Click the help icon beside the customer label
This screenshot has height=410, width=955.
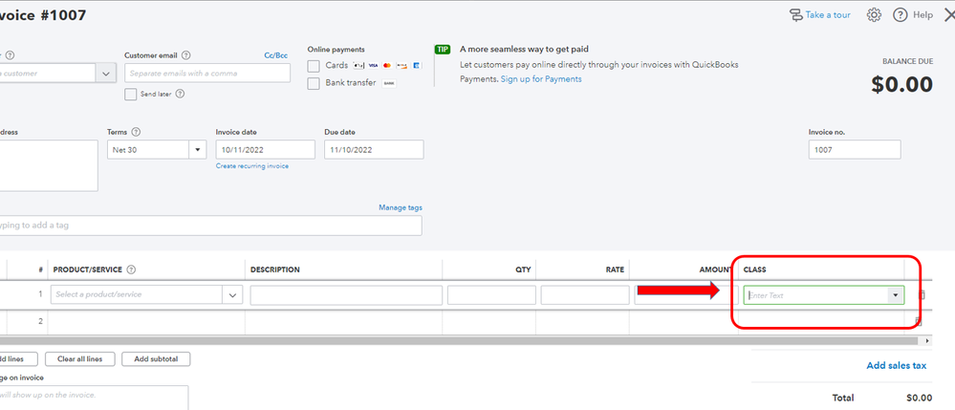point(10,55)
